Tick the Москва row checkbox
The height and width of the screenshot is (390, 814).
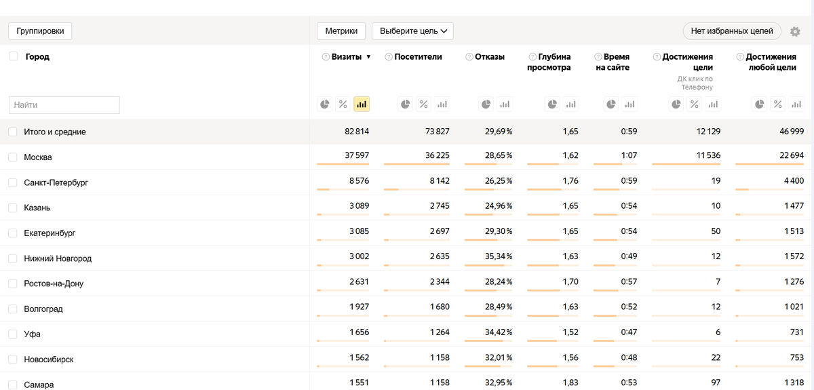(x=13, y=157)
